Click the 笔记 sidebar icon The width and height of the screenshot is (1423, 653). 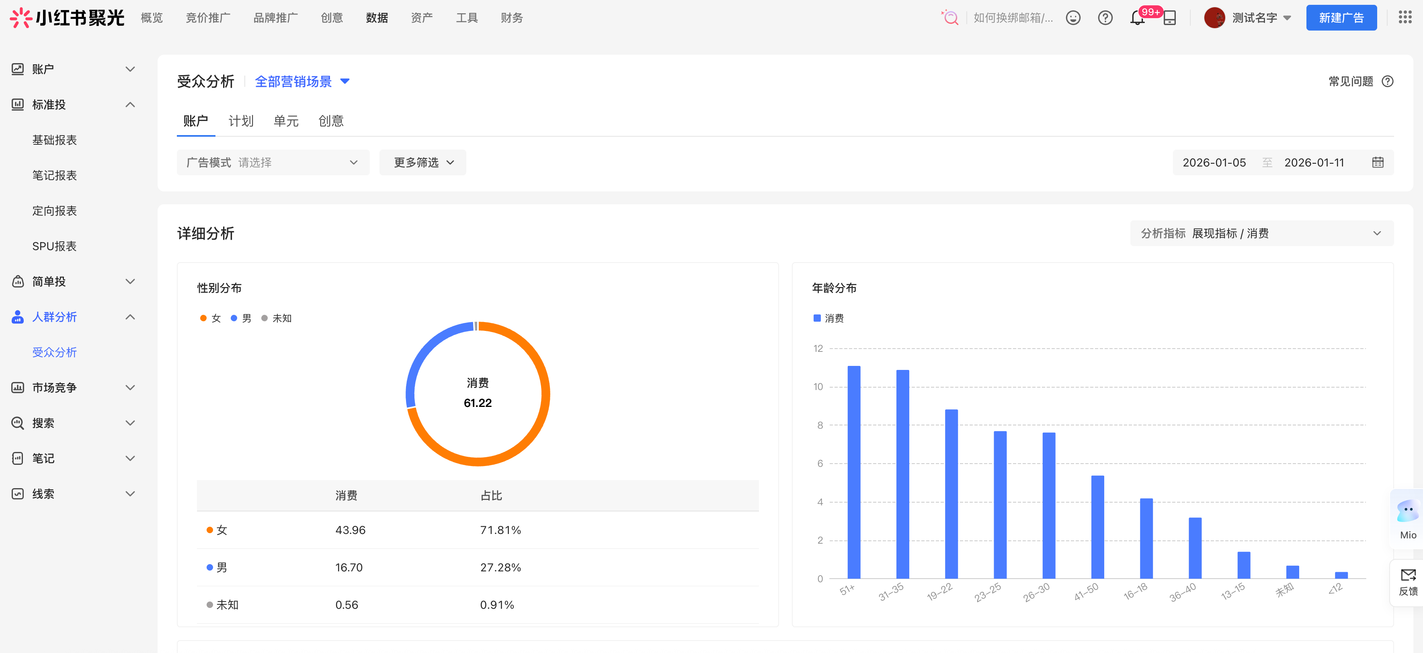pos(18,458)
